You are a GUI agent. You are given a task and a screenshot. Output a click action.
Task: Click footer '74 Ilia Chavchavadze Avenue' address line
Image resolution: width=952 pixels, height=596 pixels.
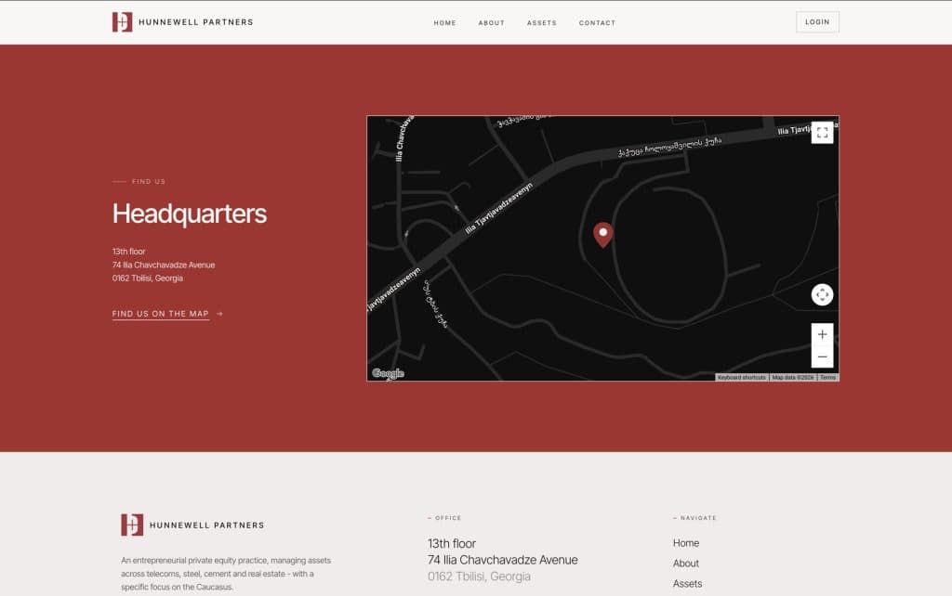(x=503, y=560)
